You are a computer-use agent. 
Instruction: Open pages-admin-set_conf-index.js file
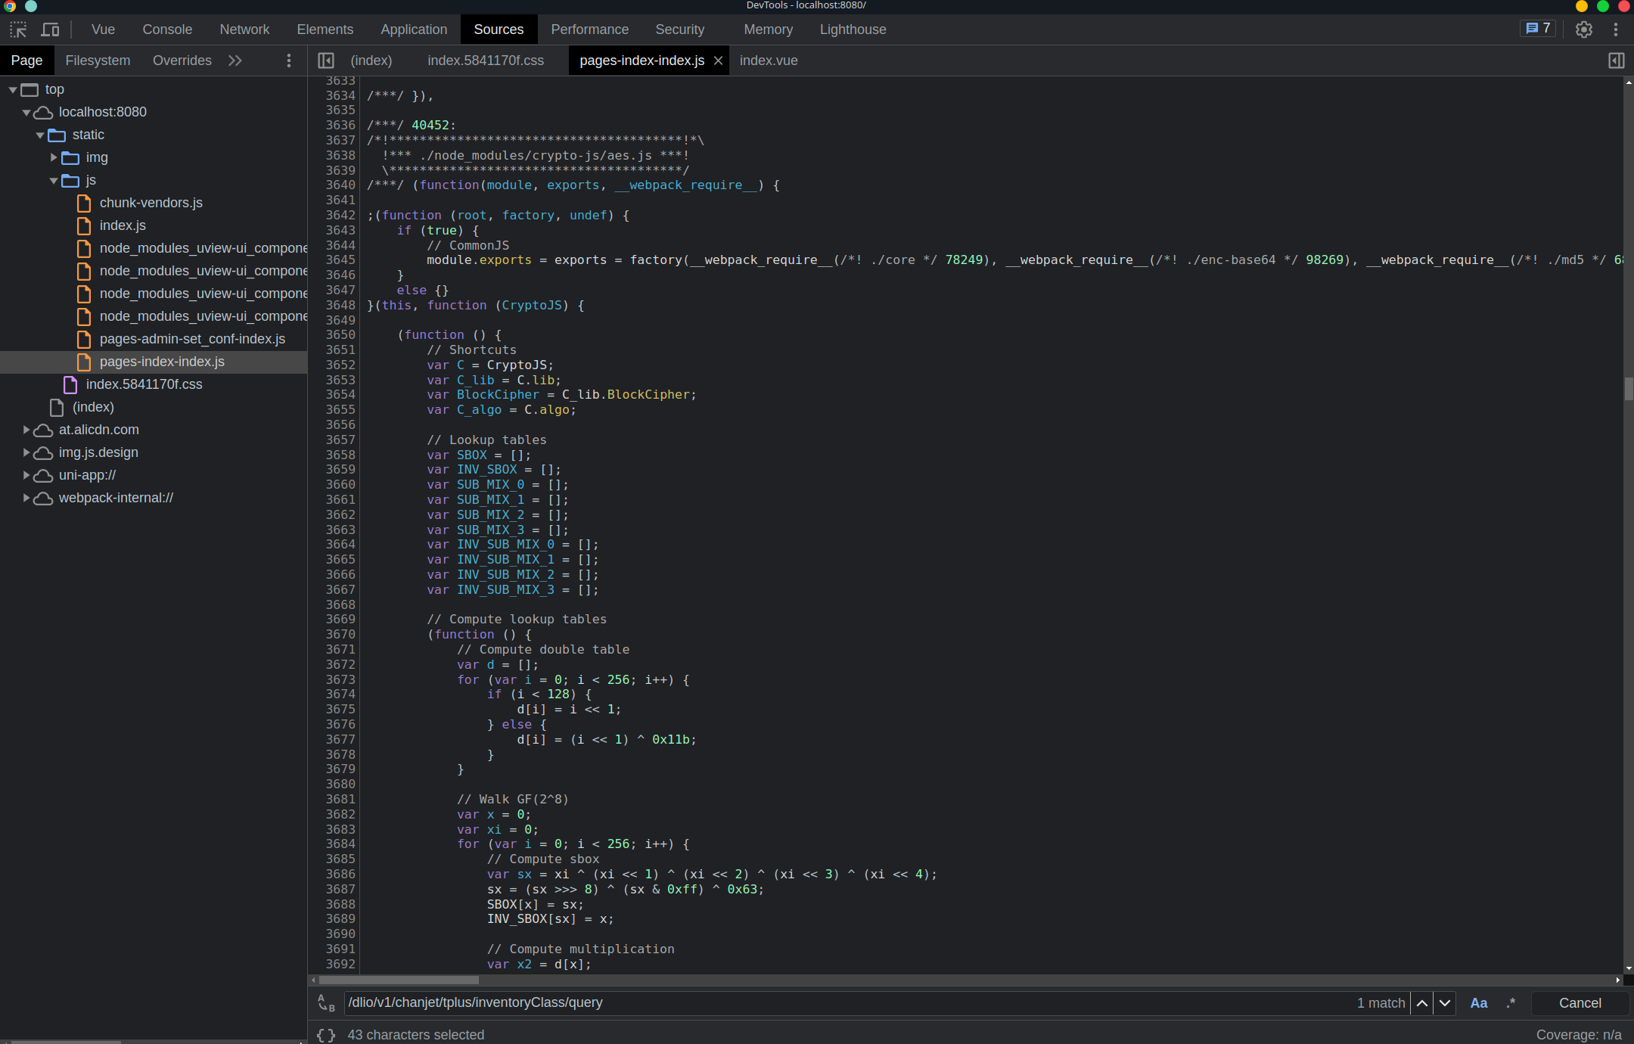point(192,339)
